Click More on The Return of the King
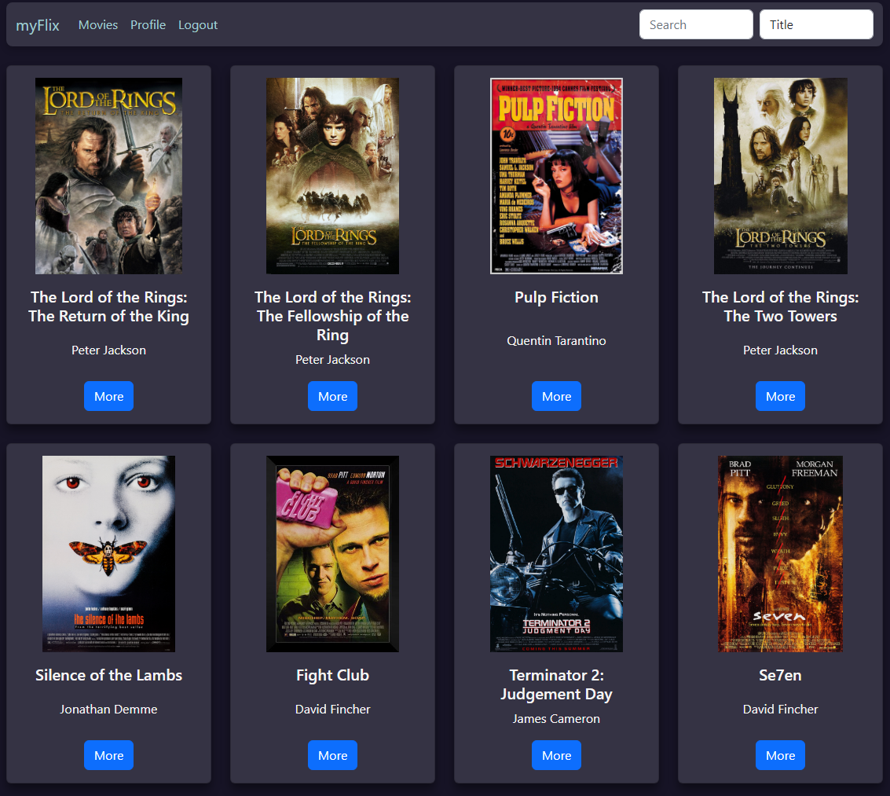Screen dimensions: 890x796 [108, 396]
